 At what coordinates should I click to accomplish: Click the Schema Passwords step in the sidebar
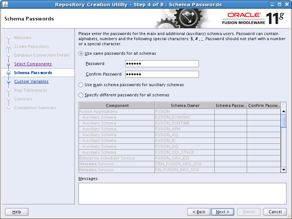pos(33,73)
